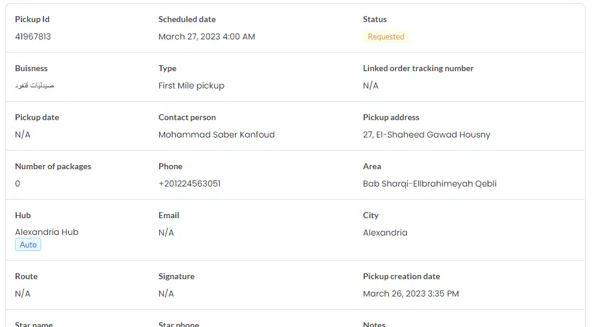Click the Linked order tracking number label
Viewport: 594px width, 327px height.
[x=418, y=69]
